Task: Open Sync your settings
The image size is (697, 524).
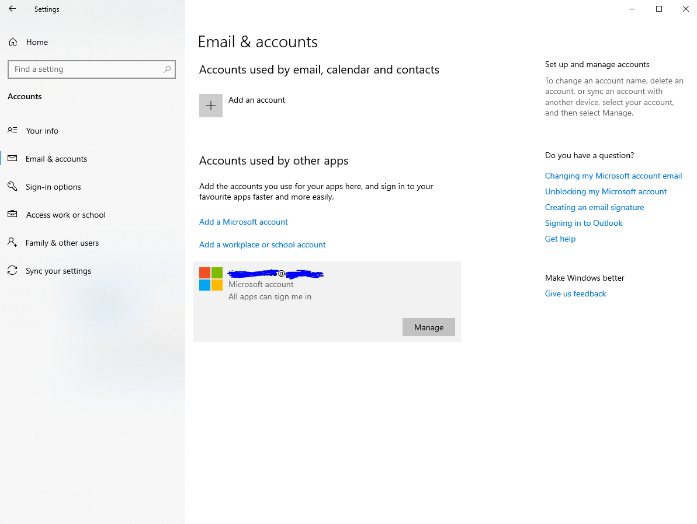Action: click(92, 271)
